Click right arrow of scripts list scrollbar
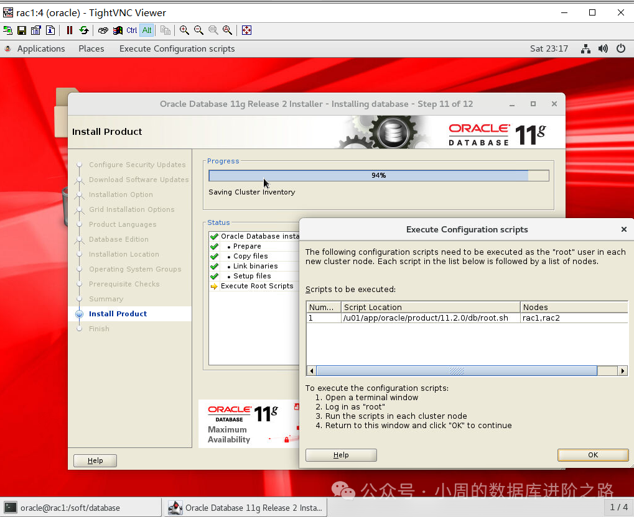The height and width of the screenshot is (517, 634). tap(622, 370)
